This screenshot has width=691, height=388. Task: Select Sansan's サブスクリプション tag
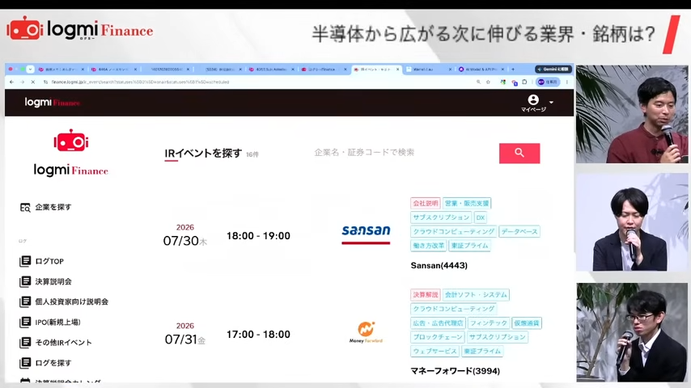pyautogui.click(x=441, y=217)
